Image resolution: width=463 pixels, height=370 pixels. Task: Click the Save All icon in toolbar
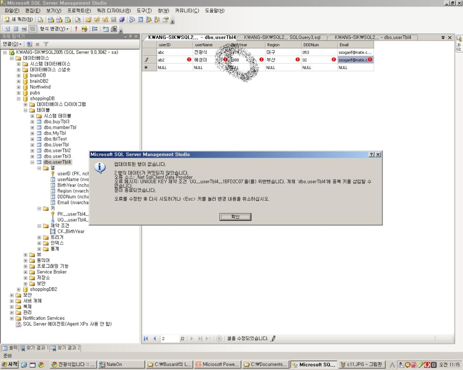click(122, 20)
